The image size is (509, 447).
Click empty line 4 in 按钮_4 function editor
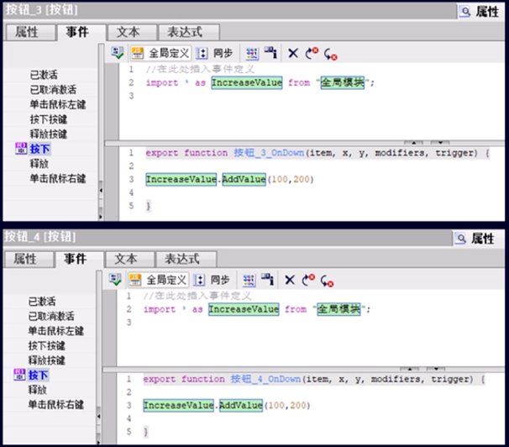coord(310,418)
